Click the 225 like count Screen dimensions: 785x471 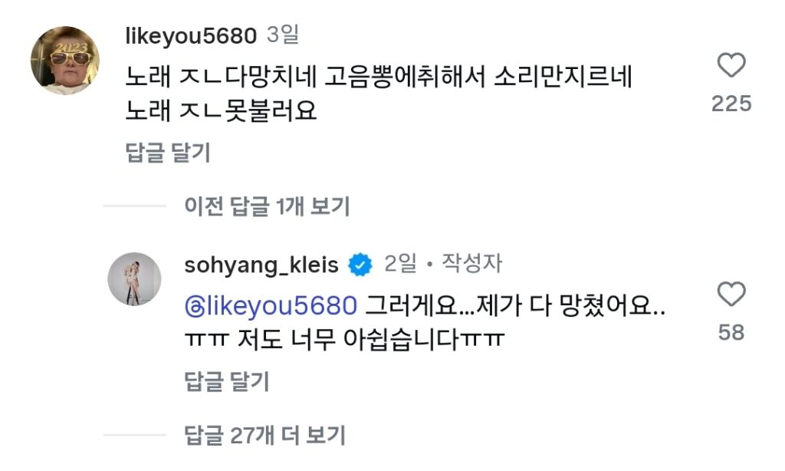coord(731,104)
